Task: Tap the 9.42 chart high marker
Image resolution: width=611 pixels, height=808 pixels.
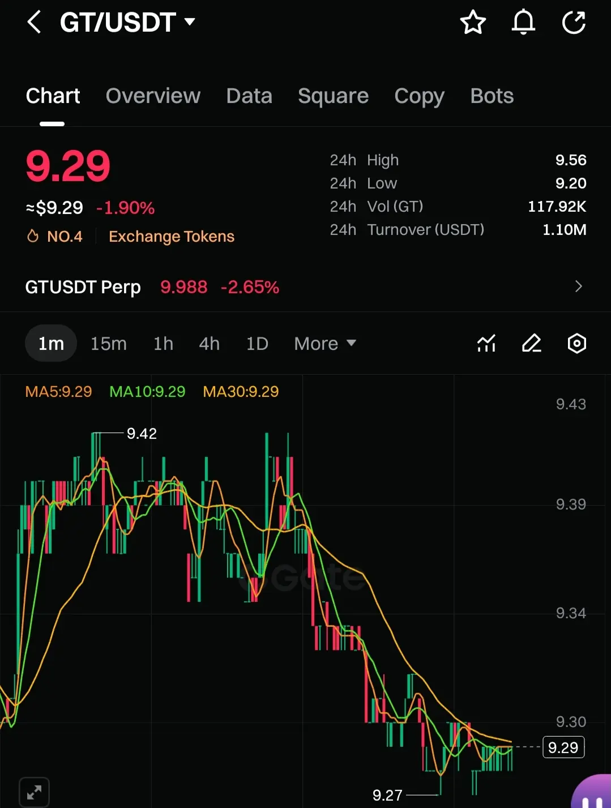Action: coord(142,434)
